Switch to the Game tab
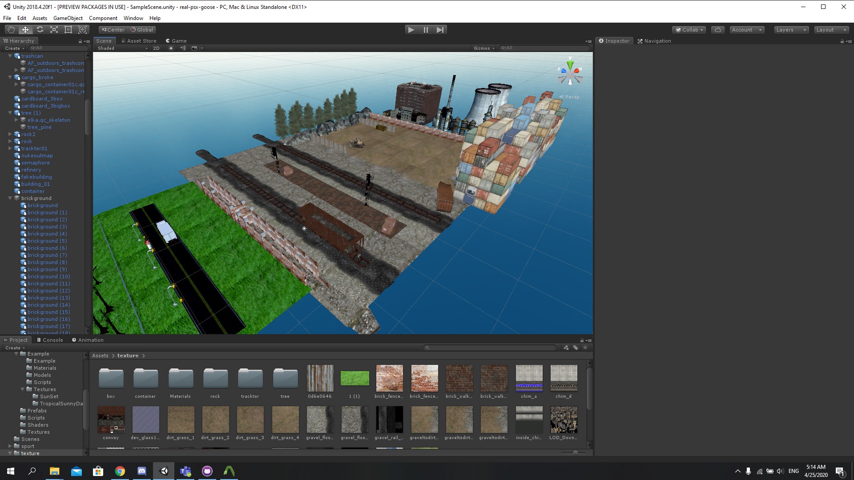Image resolution: width=854 pixels, height=480 pixels. 176,41
